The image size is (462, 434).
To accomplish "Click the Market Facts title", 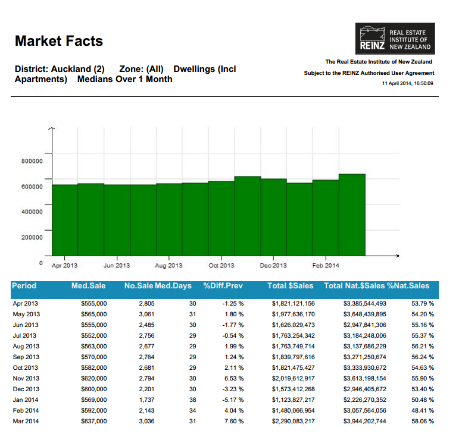I will (59, 41).
